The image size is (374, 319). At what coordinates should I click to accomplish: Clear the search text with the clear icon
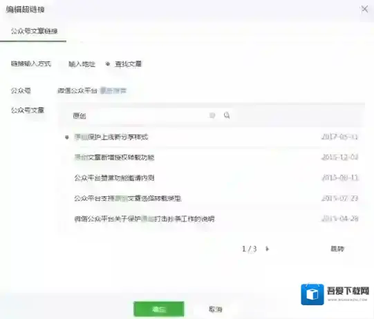pos(212,115)
